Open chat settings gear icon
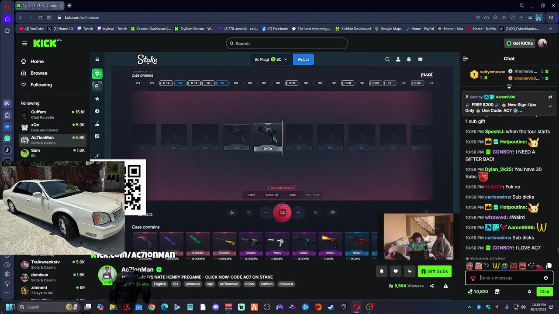 click(x=529, y=292)
